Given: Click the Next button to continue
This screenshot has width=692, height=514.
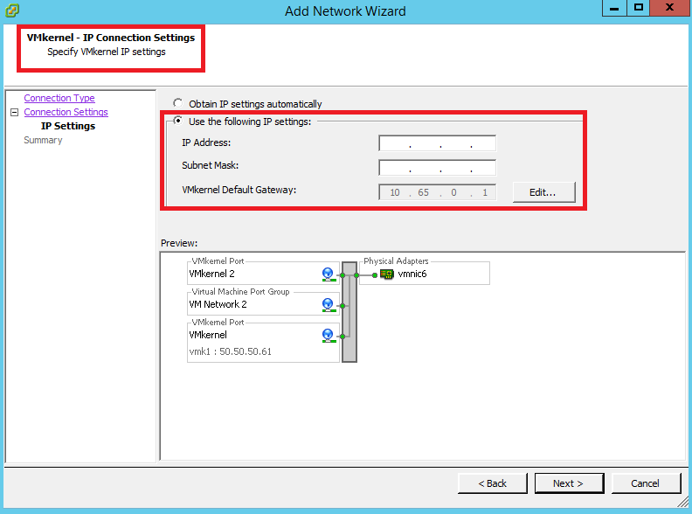Looking at the screenshot, I should pos(567,483).
